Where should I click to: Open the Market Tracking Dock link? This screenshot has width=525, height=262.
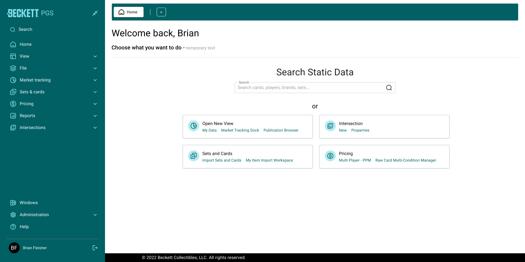click(240, 130)
